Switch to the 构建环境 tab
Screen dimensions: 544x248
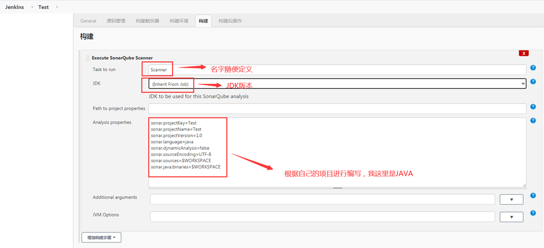(x=179, y=21)
